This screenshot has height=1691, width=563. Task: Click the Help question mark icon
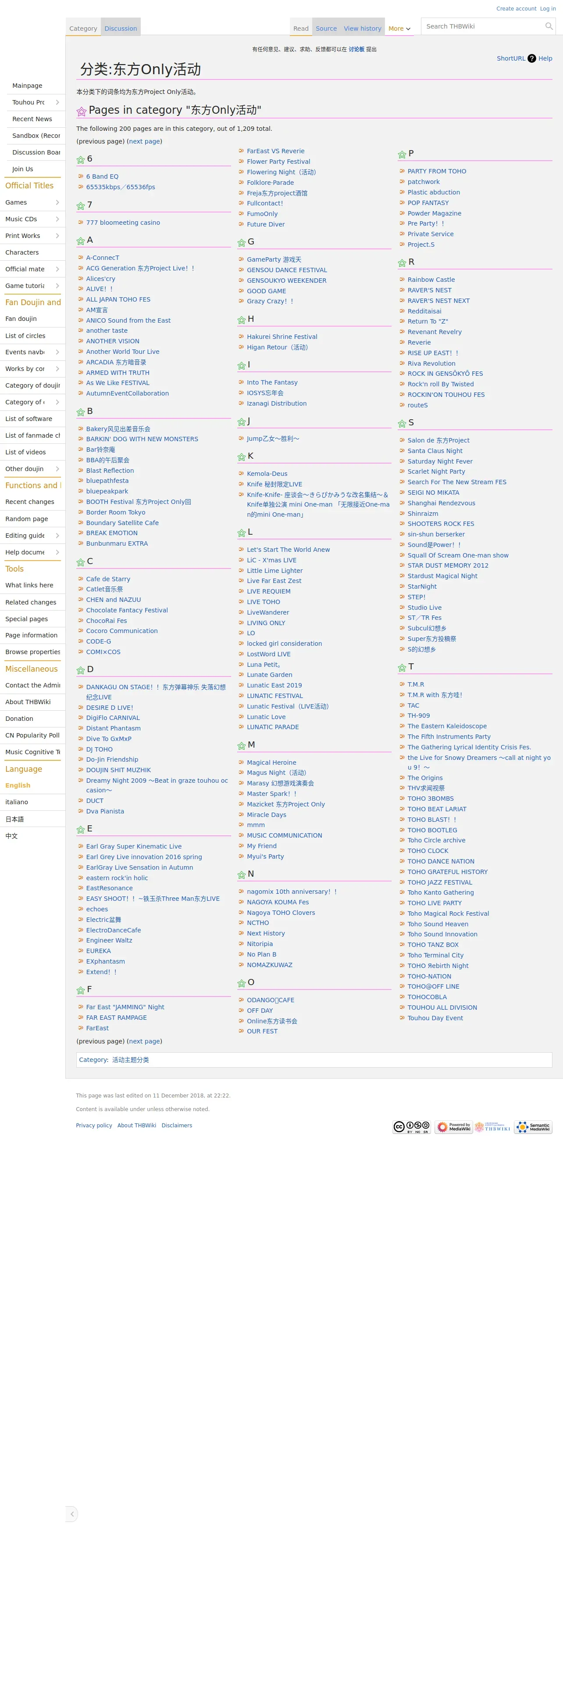coord(531,58)
